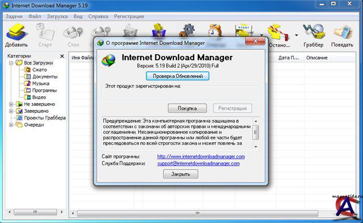Click the Имя Файла column header
This screenshot has width=363, height=223.
(x=82, y=58)
